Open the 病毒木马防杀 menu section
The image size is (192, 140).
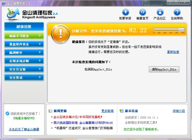tap(24, 36)
